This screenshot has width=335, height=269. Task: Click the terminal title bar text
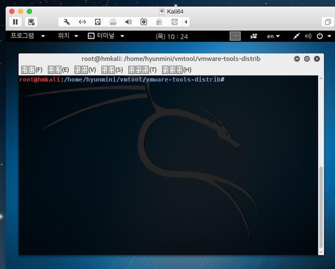171,59
